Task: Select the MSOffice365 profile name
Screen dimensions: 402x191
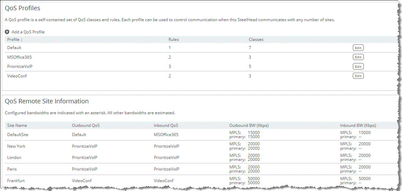Action: coord(19,57)
